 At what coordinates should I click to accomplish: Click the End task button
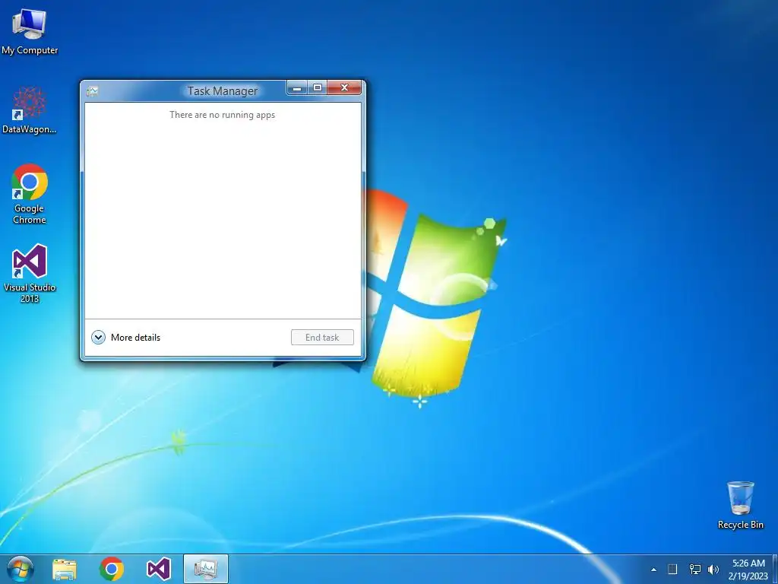322,337
